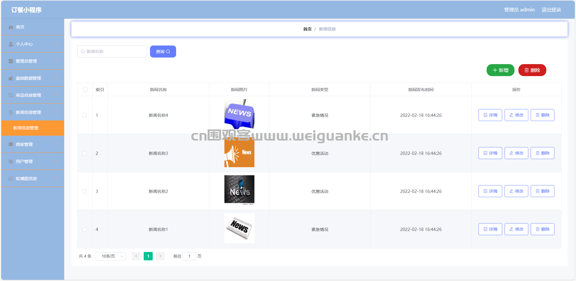The image size is (576, 281).
Task: Open the blue keyboard NEWS thumbnail
Action: coord(239,114)
